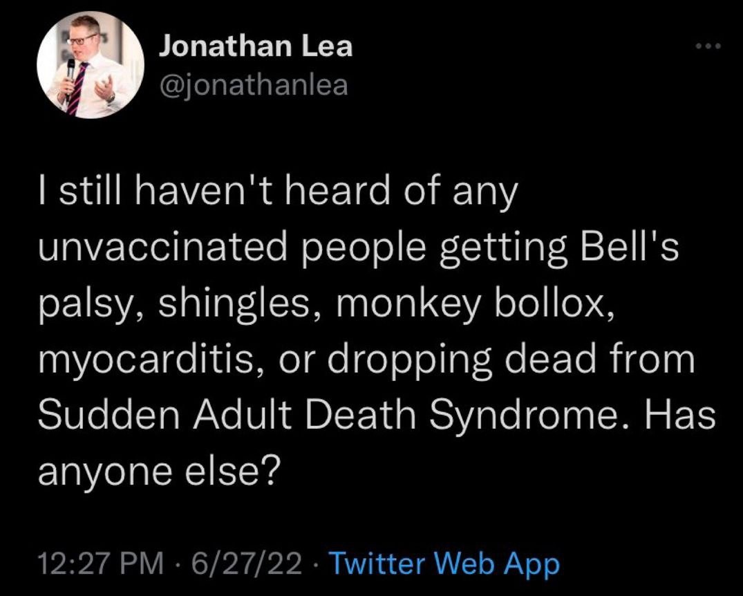Image resolution: width=743 pixels, height=596 pixels.
Task: Click the closing question "anyone else?"
Action: click(x=157, y=472)
